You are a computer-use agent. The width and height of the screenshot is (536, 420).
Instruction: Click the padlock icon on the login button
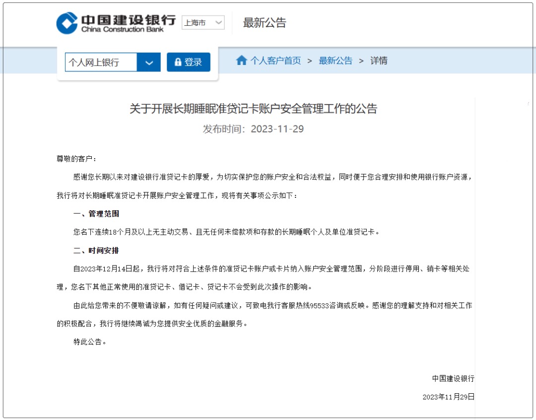178,61
